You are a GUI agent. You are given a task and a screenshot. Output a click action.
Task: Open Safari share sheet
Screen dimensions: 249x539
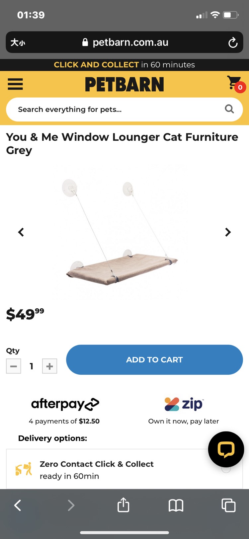(124, 505)
